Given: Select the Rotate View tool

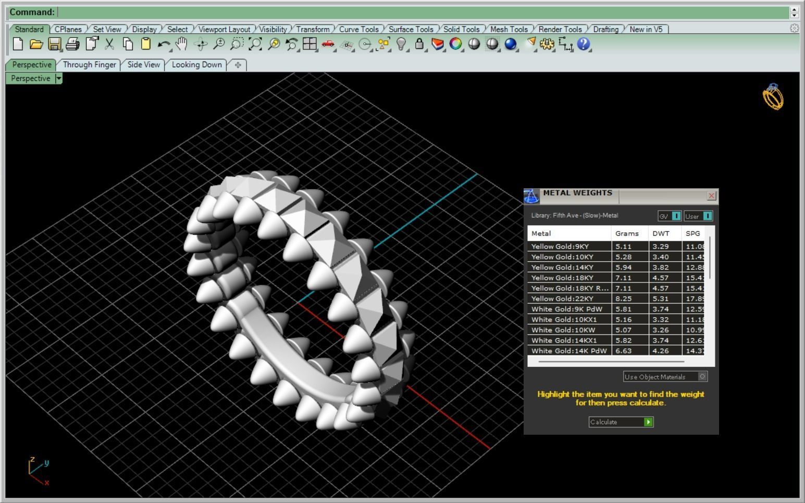Looking at the screenshot, I should point(201,44).
